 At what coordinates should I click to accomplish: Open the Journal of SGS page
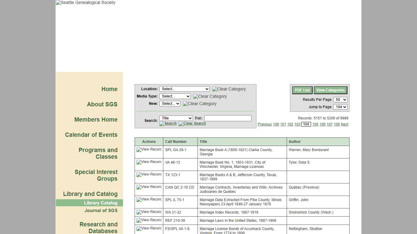101,211
